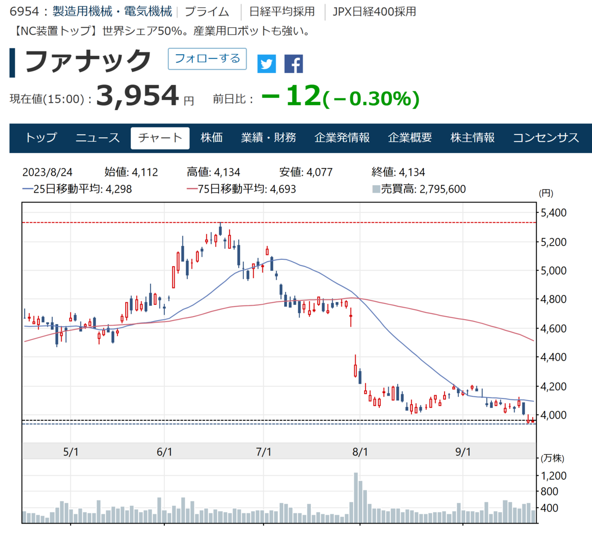Share on Twitter using the bird icon

coord(266,64)
